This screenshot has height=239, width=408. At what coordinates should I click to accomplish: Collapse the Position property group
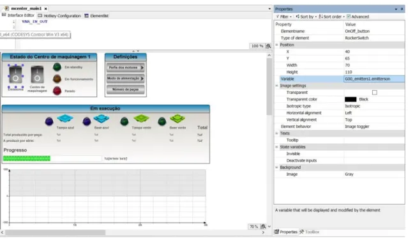pyautogui.click(x=277, y=45)
